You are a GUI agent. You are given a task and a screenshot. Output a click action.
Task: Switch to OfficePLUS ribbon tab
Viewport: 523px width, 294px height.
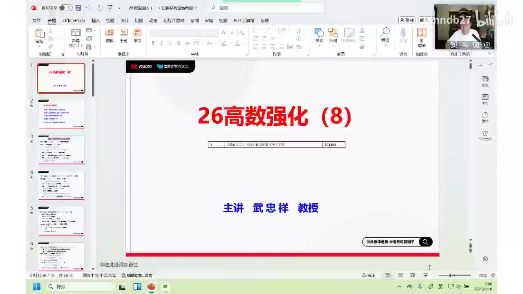pos(74,20)
